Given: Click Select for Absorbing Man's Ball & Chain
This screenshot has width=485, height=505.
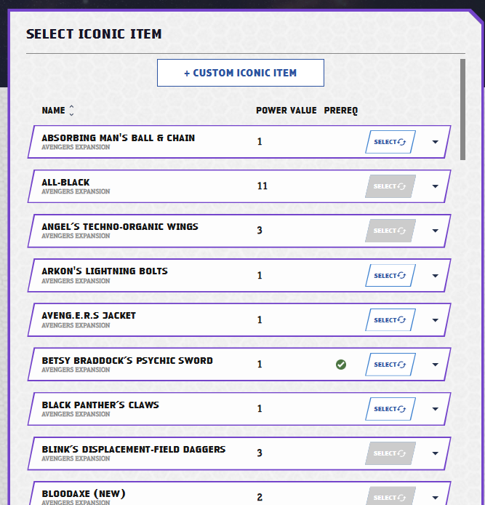Looking at the screenshot, I should click(x=390, y=142).
